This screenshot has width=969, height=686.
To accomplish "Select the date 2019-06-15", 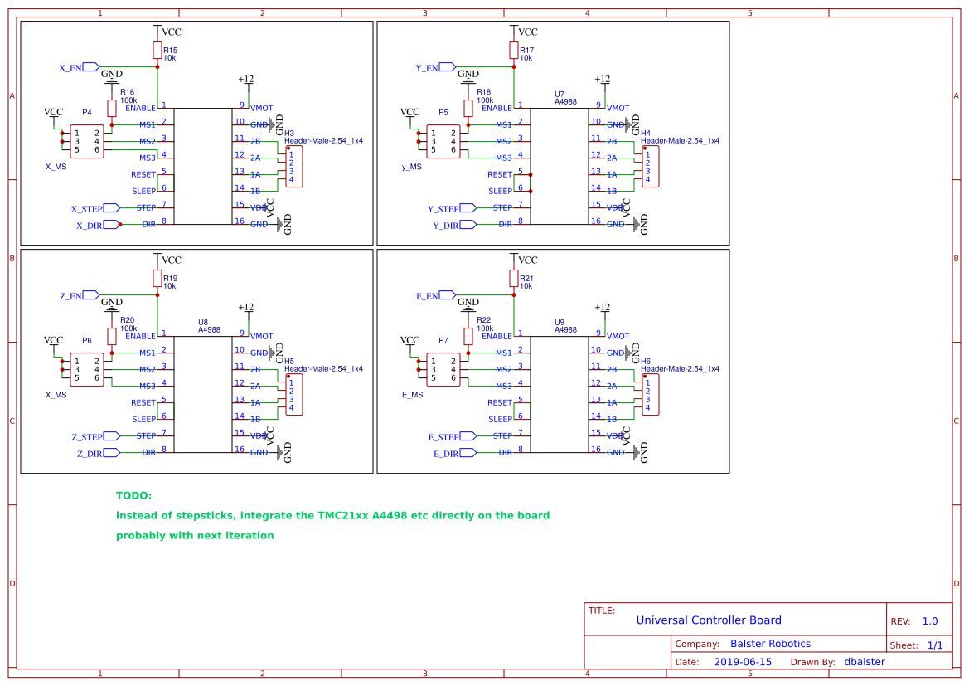I will pos(743,661).
